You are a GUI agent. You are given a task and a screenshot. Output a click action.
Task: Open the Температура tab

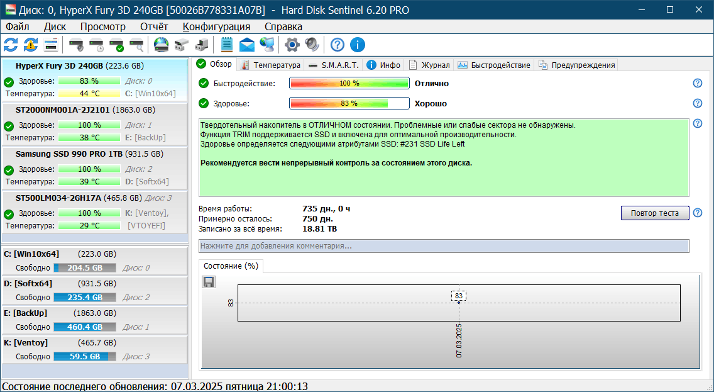point(270,65)
